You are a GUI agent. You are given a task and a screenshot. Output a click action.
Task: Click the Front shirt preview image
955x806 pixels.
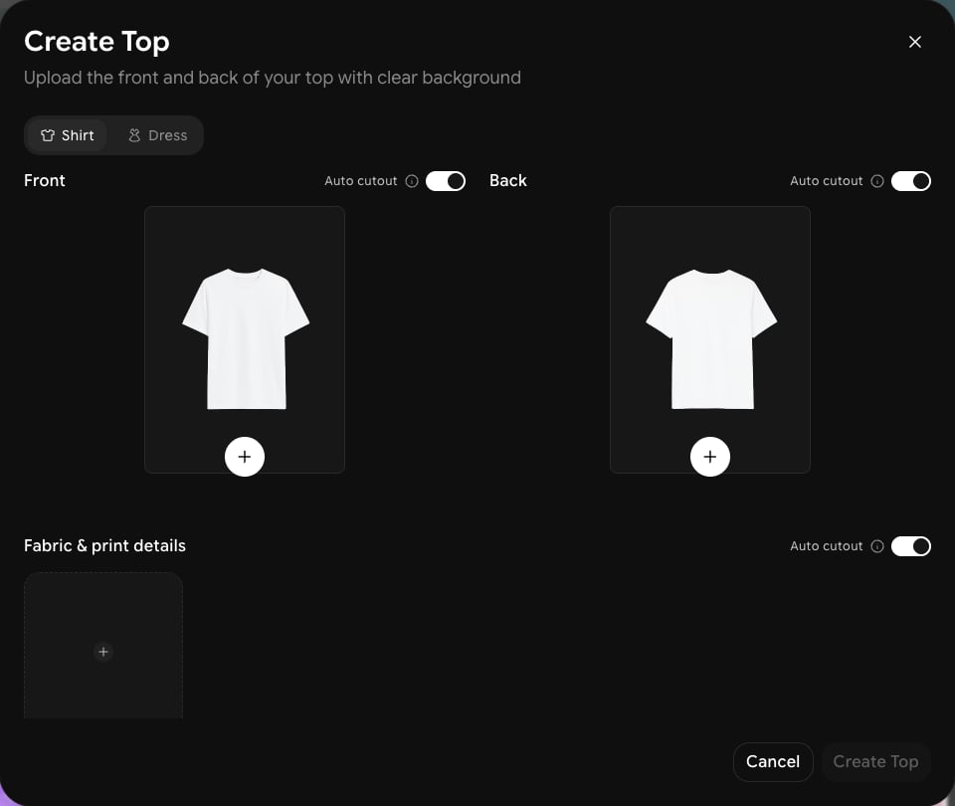click(246, 338)
